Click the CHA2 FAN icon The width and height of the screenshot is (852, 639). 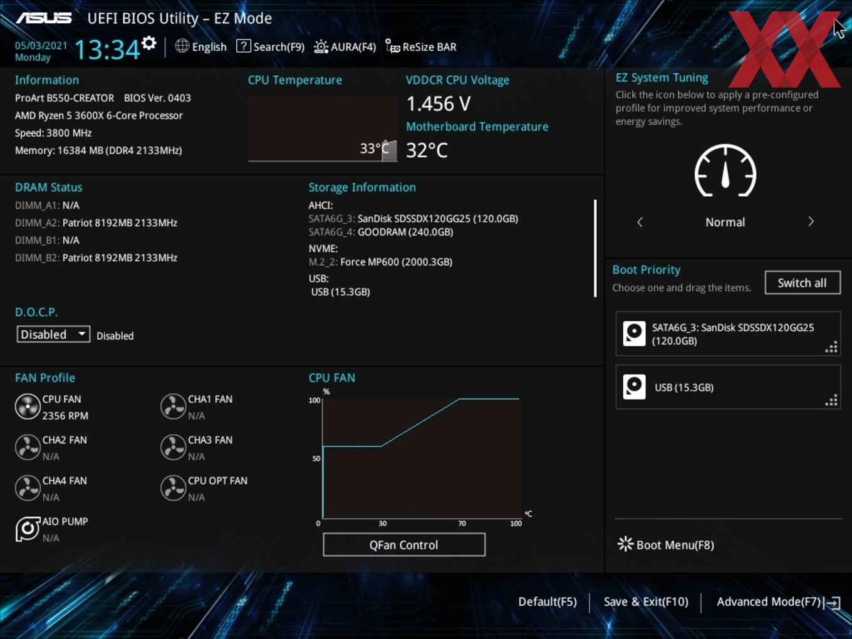point(28,447)
